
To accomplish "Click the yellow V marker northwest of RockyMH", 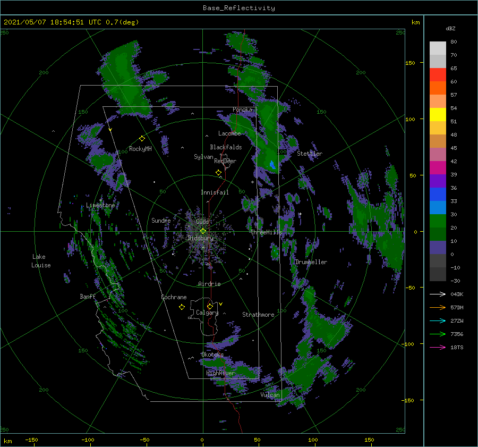I will point(110,130).
